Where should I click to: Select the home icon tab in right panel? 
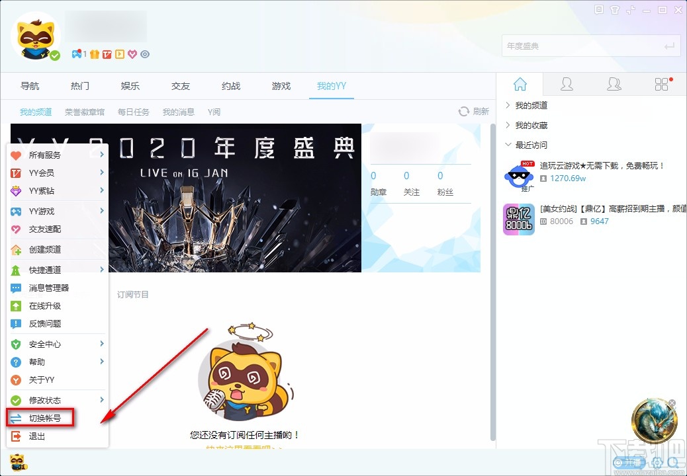(520, 84)
